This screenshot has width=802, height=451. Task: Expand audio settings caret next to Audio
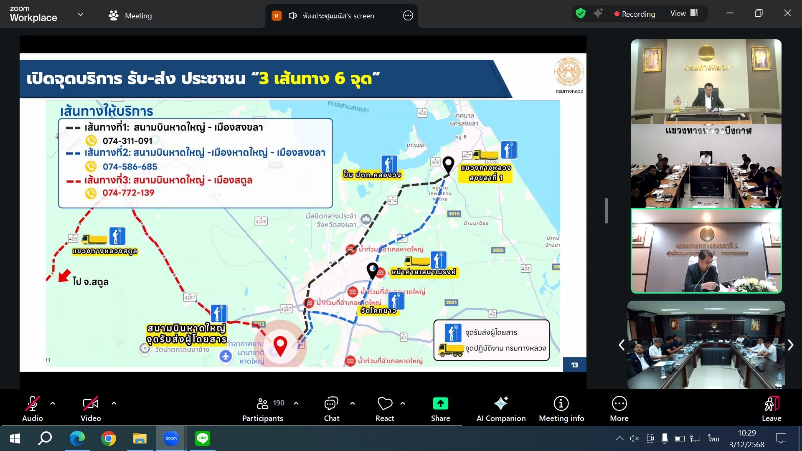[53, 403]
